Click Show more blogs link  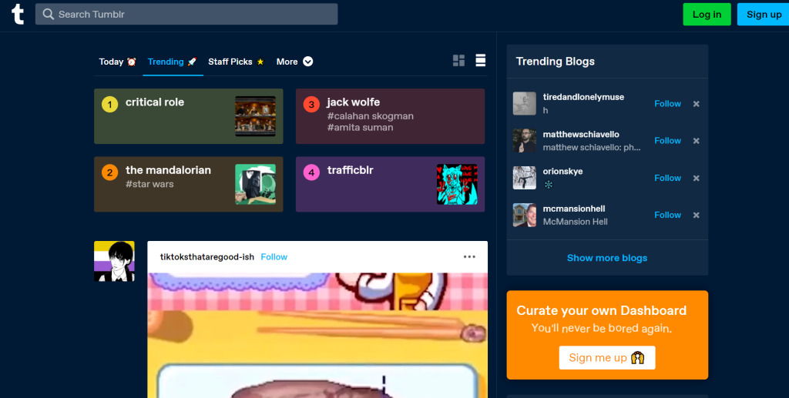pos(607,258)
